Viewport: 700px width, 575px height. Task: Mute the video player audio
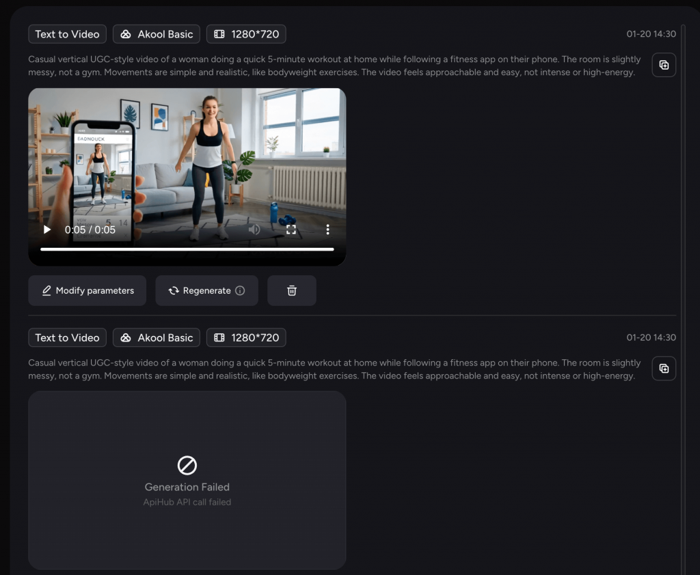pyautogui.click(x=254, y=230)
